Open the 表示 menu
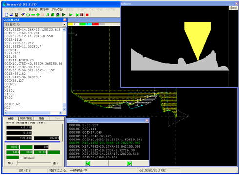Viewport: 239px width, 175px height. (33, 9)
